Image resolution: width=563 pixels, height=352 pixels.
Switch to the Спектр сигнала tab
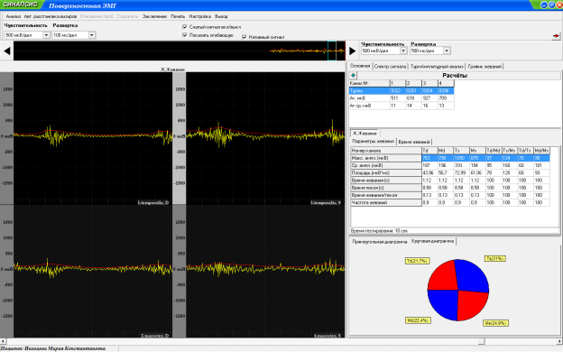tap(390, 67)
